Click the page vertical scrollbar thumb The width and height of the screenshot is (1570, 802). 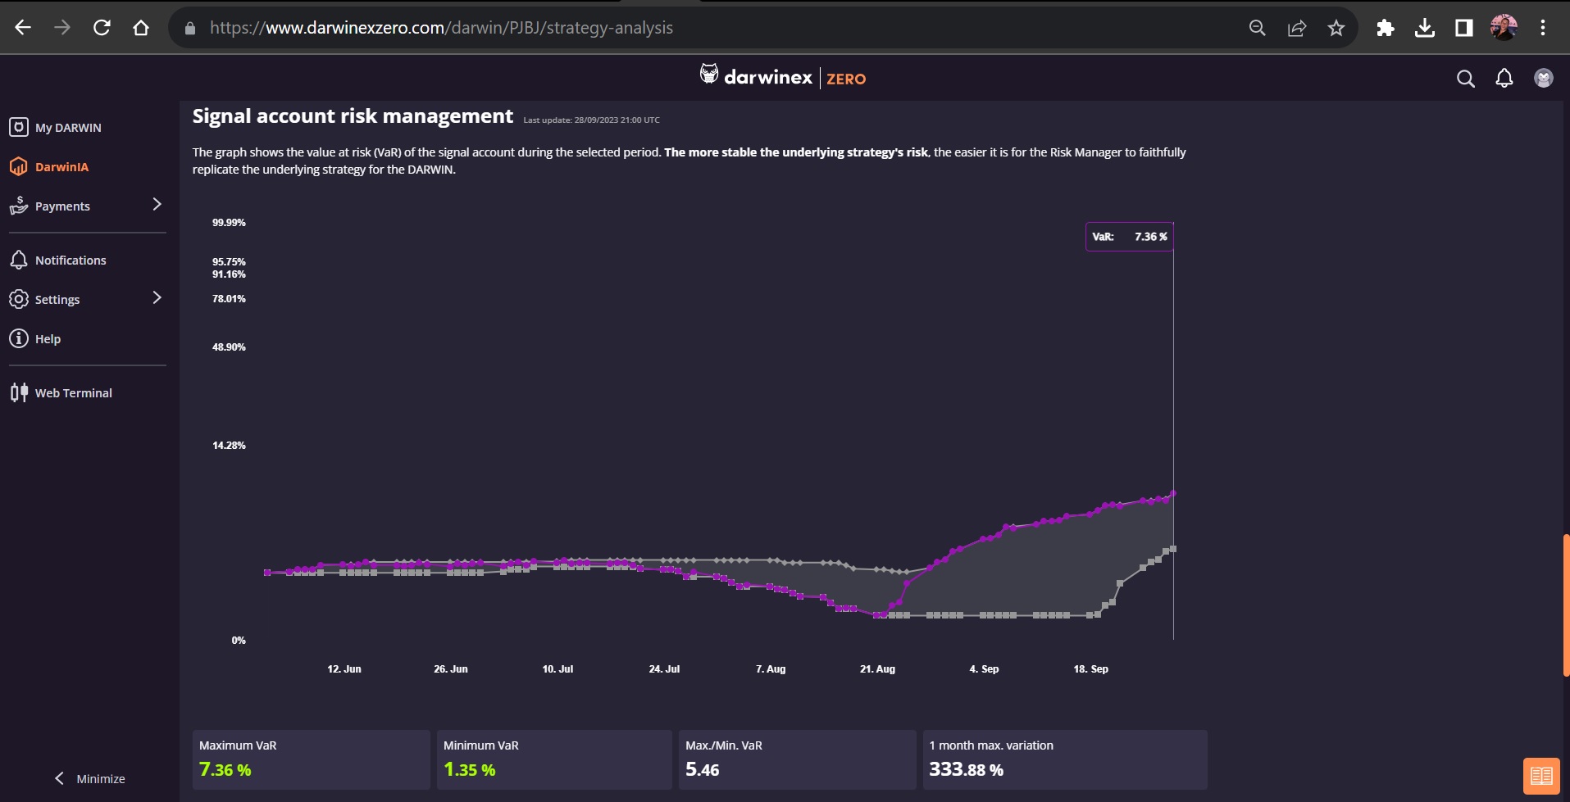click(x=1566, y=605)
